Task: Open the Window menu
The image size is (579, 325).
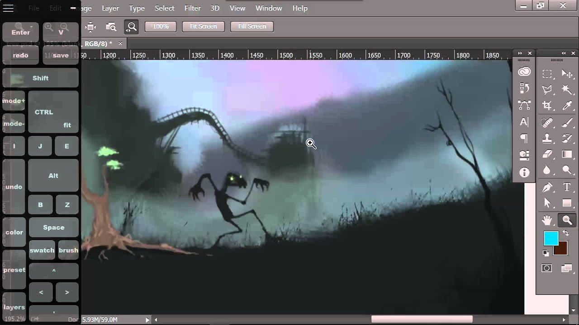Action: pyautogui.click(x=269, y=8)
